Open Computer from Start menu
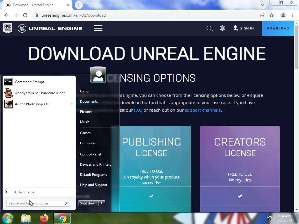The height and width of the screenshot is (224, 299). pos(88,143)
